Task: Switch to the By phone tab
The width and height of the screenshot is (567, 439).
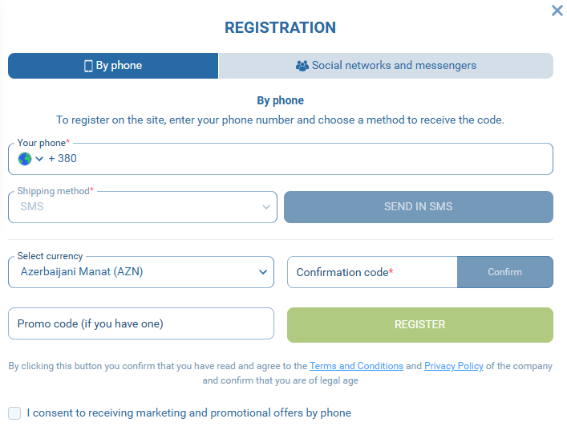Action: [113, 66]
